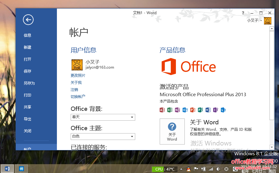Open the 关于我 link
This screenshot has height=173, width=279.
click(76, 82)
